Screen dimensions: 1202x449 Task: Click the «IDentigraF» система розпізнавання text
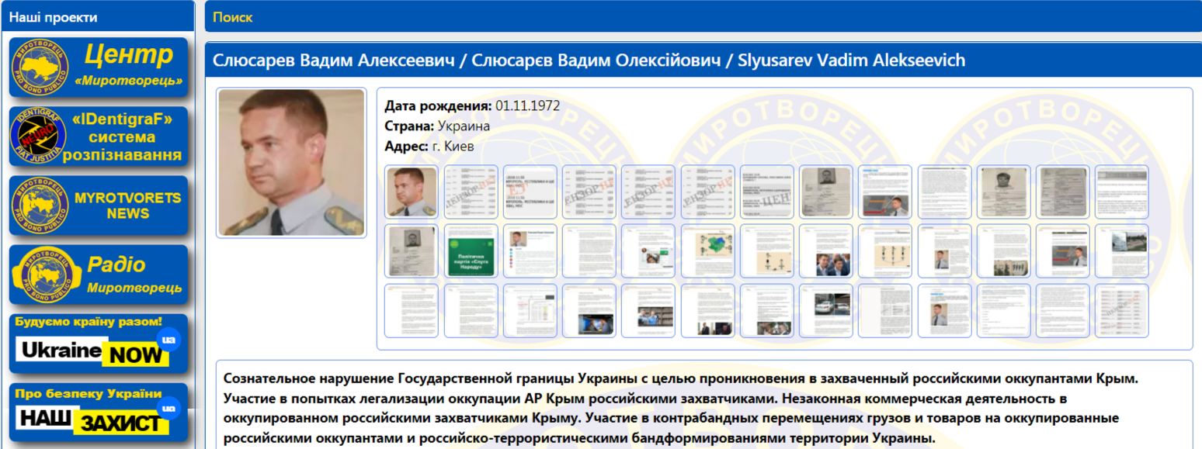(127, 137)
